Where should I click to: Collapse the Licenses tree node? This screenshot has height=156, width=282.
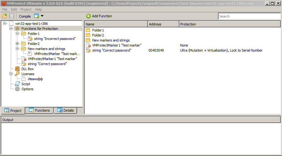[x=11, y=74]
